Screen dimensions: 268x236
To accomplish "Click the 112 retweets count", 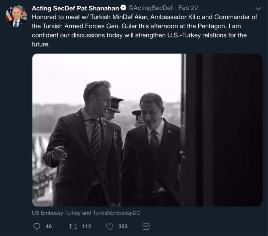I will click(86, 227).
